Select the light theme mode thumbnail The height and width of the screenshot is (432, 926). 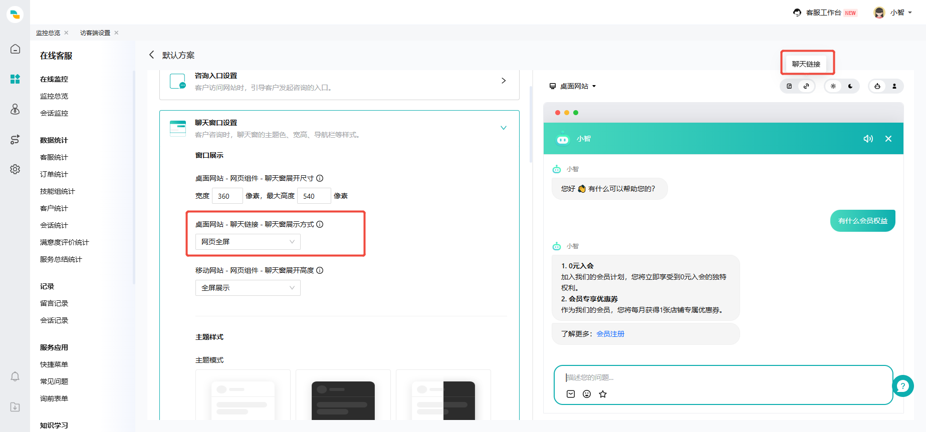click(x=243, y=395)
